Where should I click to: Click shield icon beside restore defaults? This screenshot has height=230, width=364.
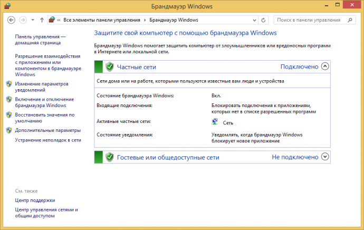[9, 115]
